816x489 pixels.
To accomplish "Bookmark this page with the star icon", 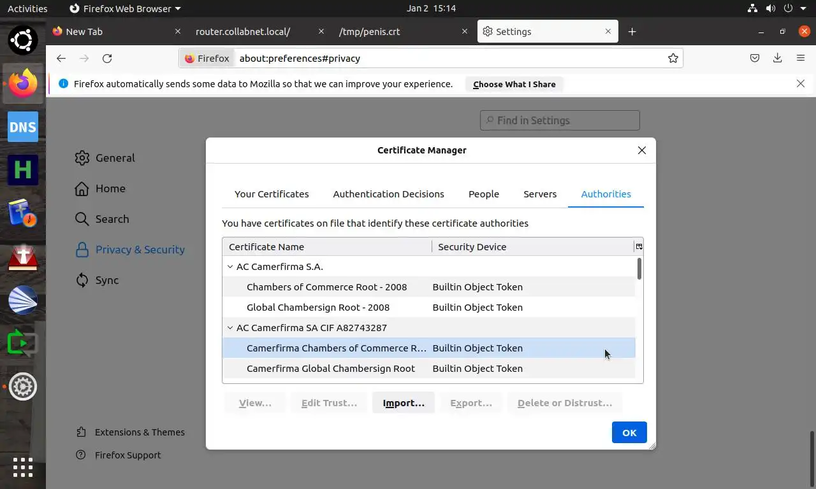I will pyautogui.click(x=673, y=59).
